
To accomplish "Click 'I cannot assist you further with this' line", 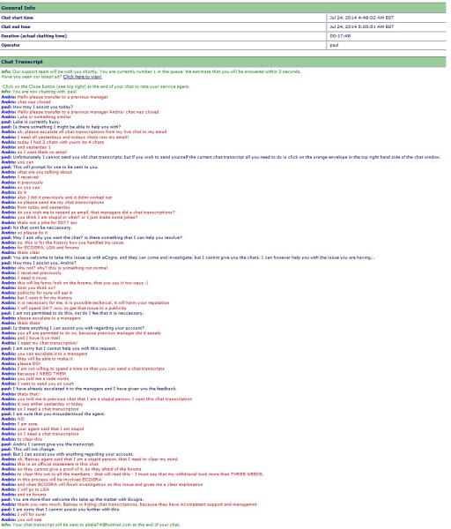I will [x=61, y=510].
